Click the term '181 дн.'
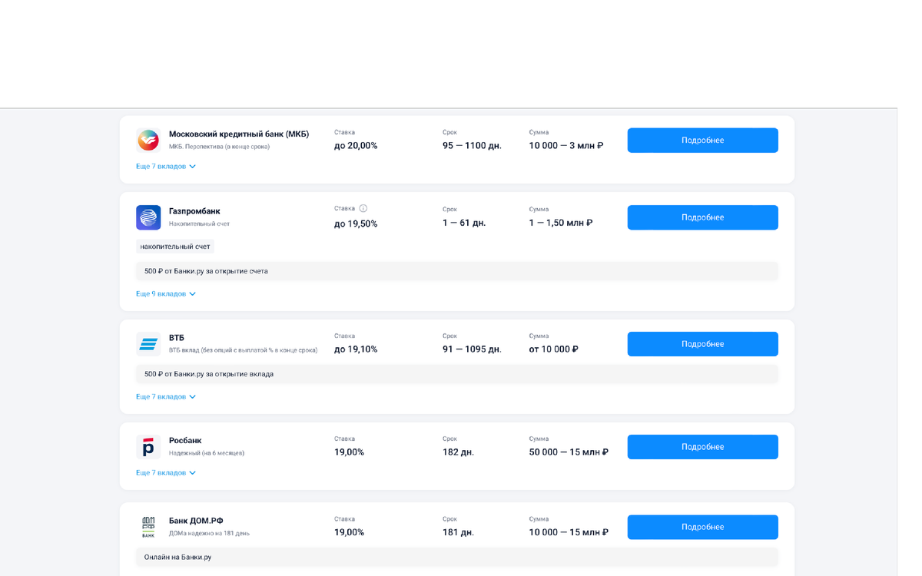 [x=458, y=532]
